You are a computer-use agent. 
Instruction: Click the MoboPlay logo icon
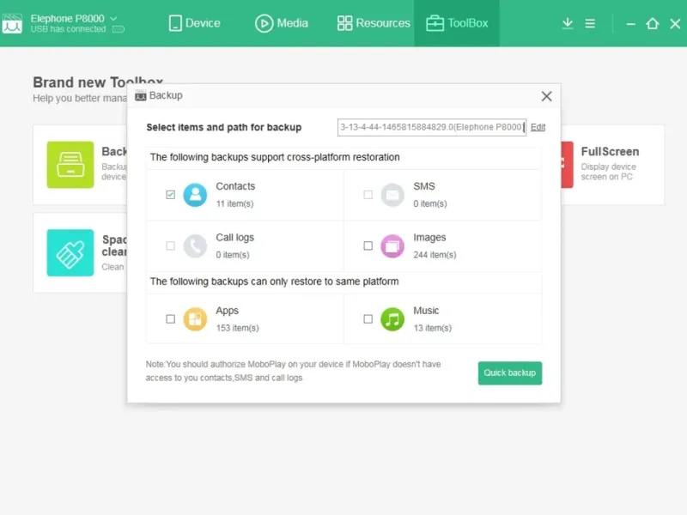[x=12, y=23]
